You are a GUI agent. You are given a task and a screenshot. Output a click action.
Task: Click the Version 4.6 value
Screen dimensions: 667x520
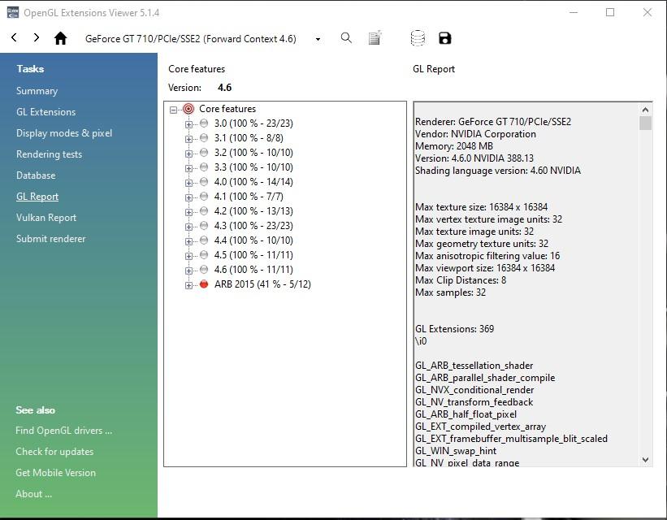tap(224, 88)
